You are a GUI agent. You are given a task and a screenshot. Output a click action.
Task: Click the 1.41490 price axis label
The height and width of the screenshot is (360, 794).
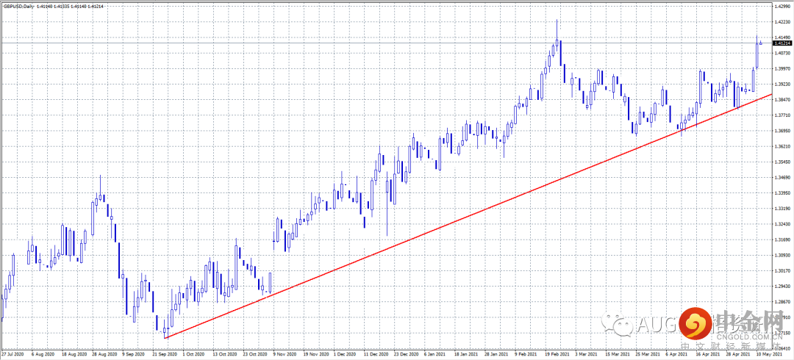point(783,37)
